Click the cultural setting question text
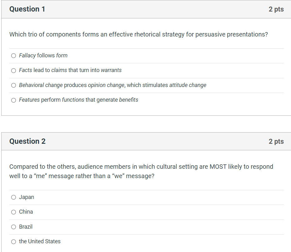This screenshot has height=252, width=291. (x=141, y=171)
